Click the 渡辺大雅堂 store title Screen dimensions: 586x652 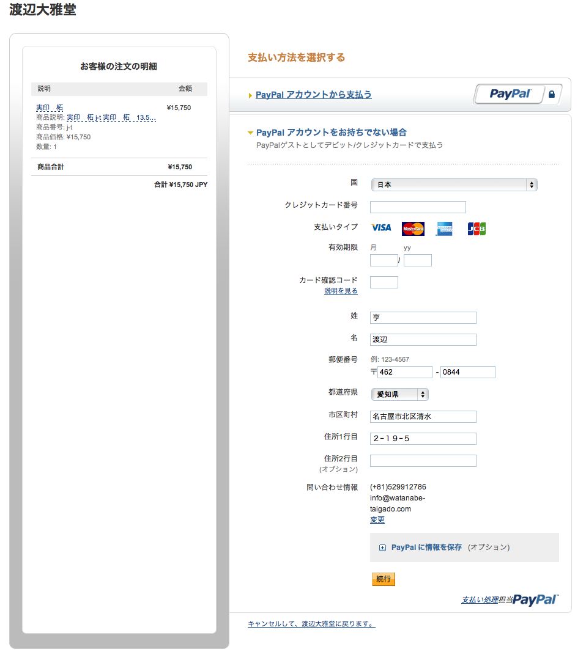42,10
